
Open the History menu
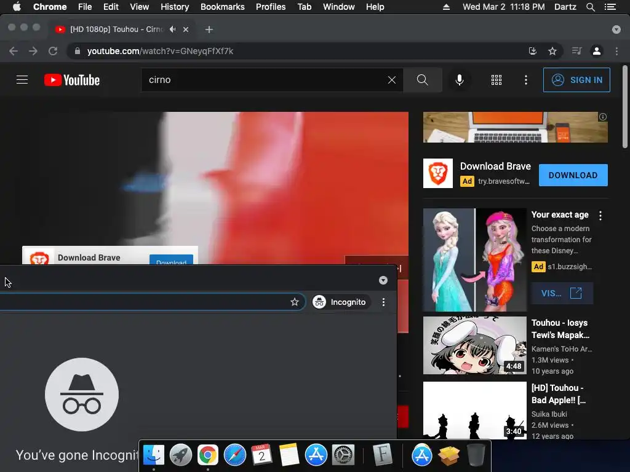(175, 7)
